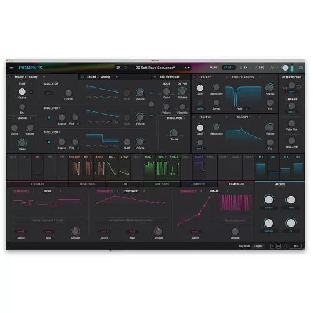Open the SEQ view

(x=262, y=68)
